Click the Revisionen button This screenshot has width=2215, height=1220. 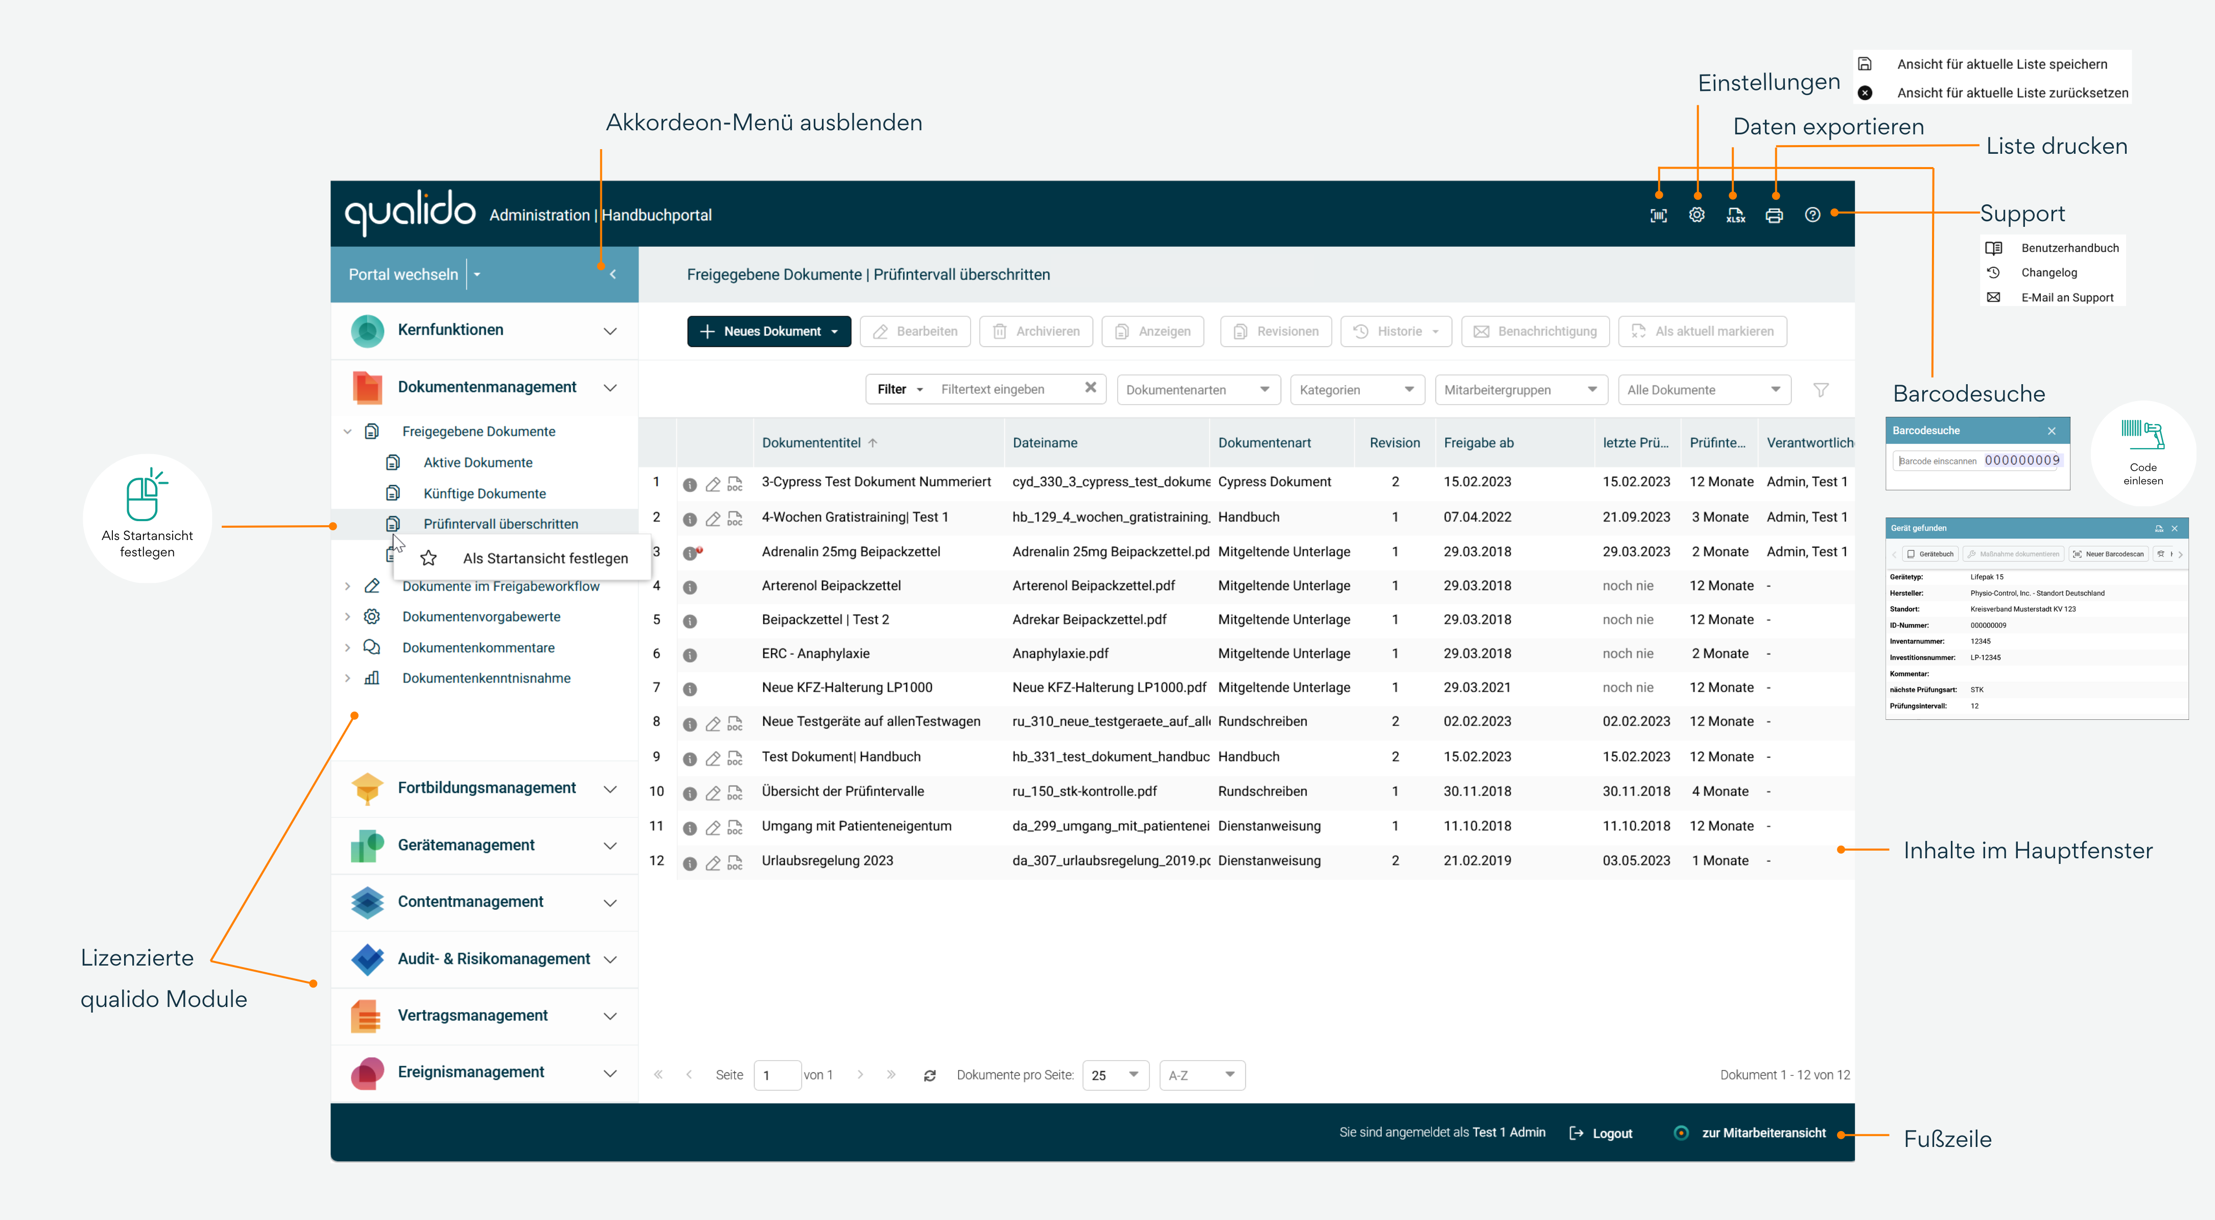1276,332
